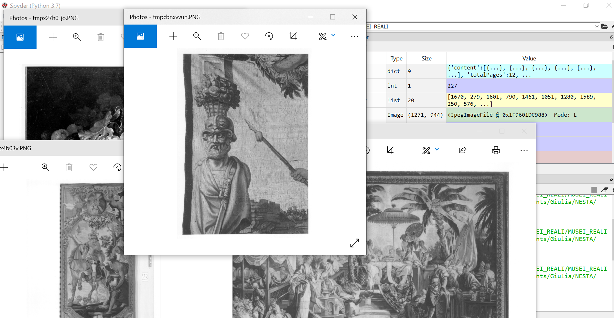Stop current command in Spyder console
The image size is (614, 318).
(594, 190)
